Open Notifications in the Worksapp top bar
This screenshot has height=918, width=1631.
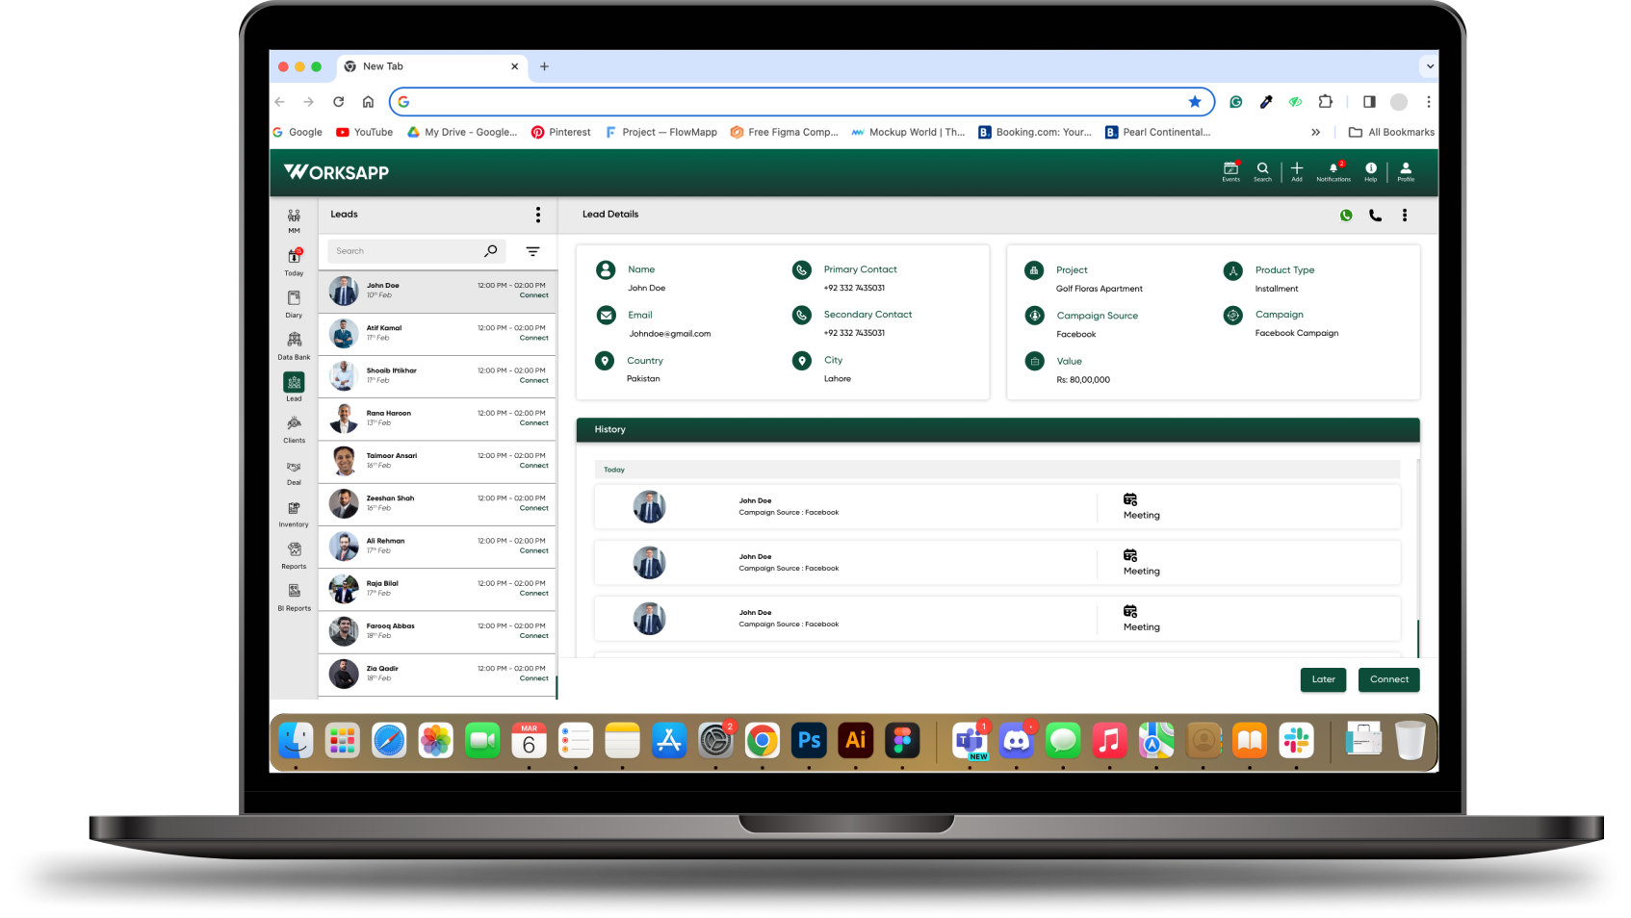pos(1333,170)
